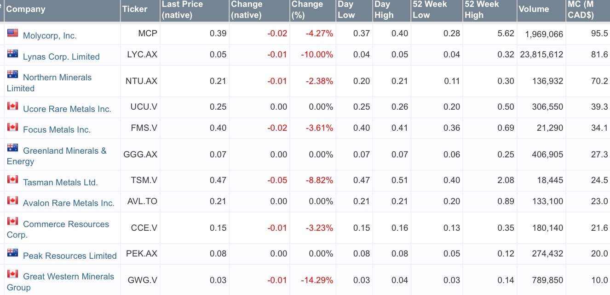Open the Peak Resources Limited link
The image size is (610, 295).
point(69,256)
